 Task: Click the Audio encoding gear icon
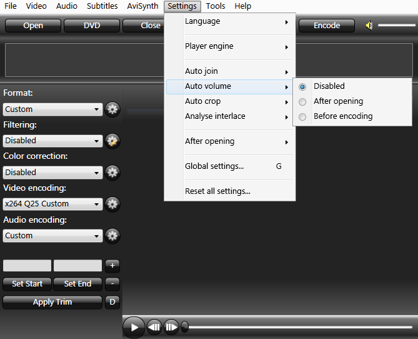point(112,236)
